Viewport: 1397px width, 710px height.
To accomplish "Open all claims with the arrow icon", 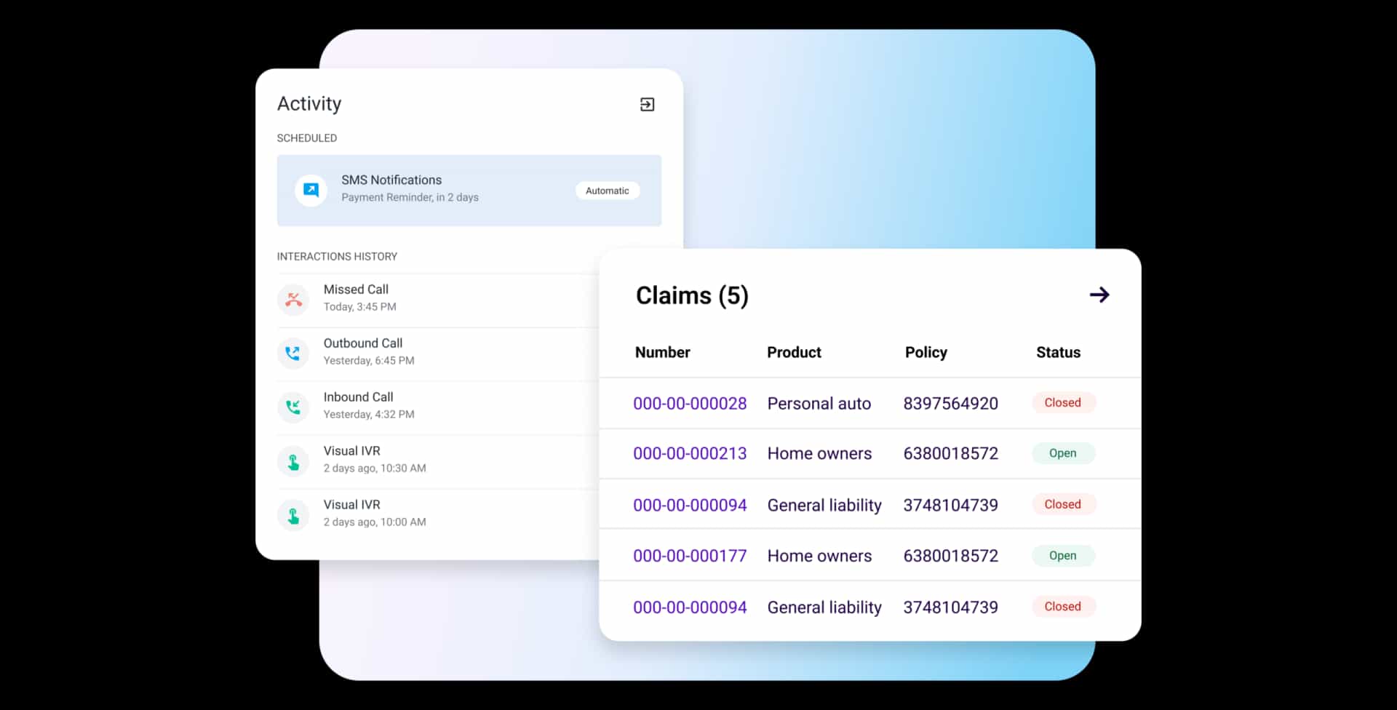I will (1099, 295).
